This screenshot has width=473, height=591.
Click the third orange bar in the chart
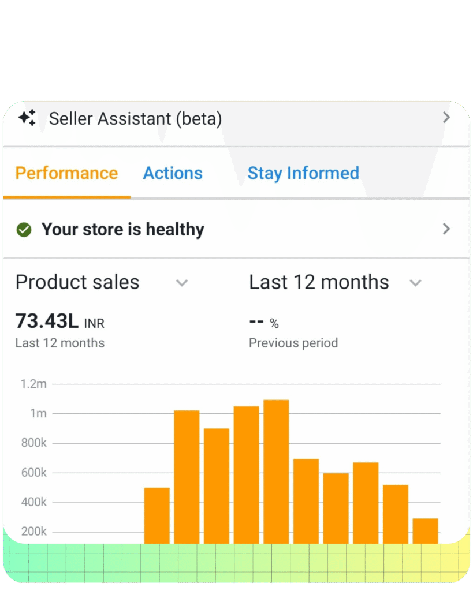point(217,485)
